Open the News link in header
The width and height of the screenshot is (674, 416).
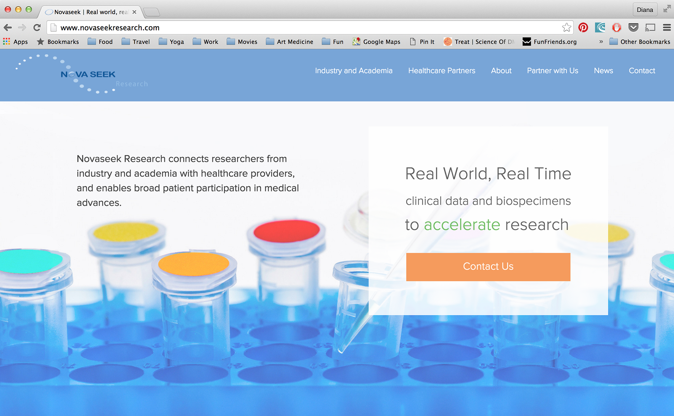coord(603,71)
